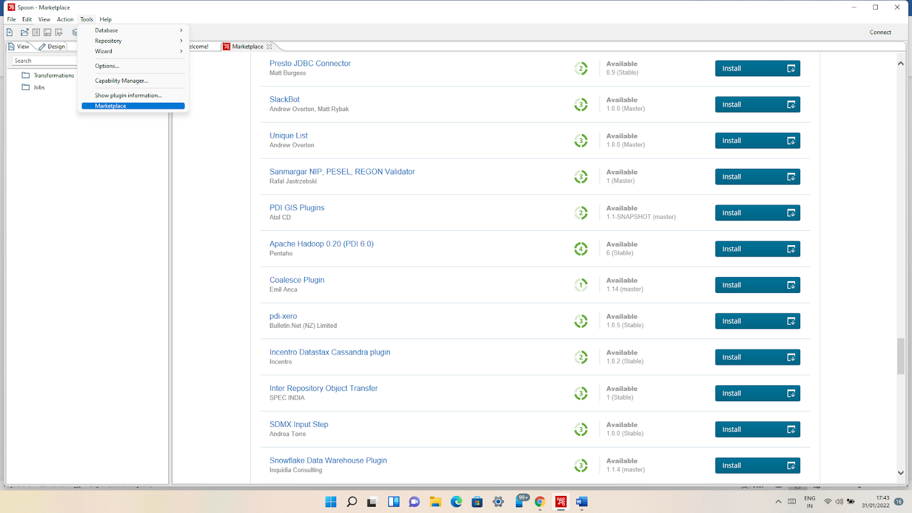Open the SDMX Input Step link

click(x=299, y=425)
